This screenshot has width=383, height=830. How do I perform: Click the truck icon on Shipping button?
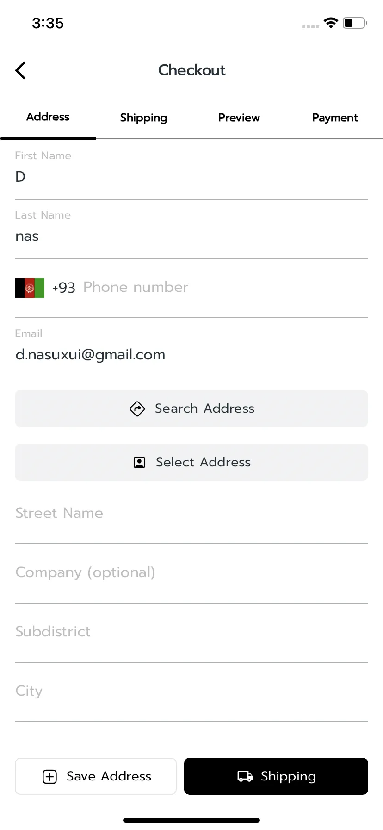(245, 776)
